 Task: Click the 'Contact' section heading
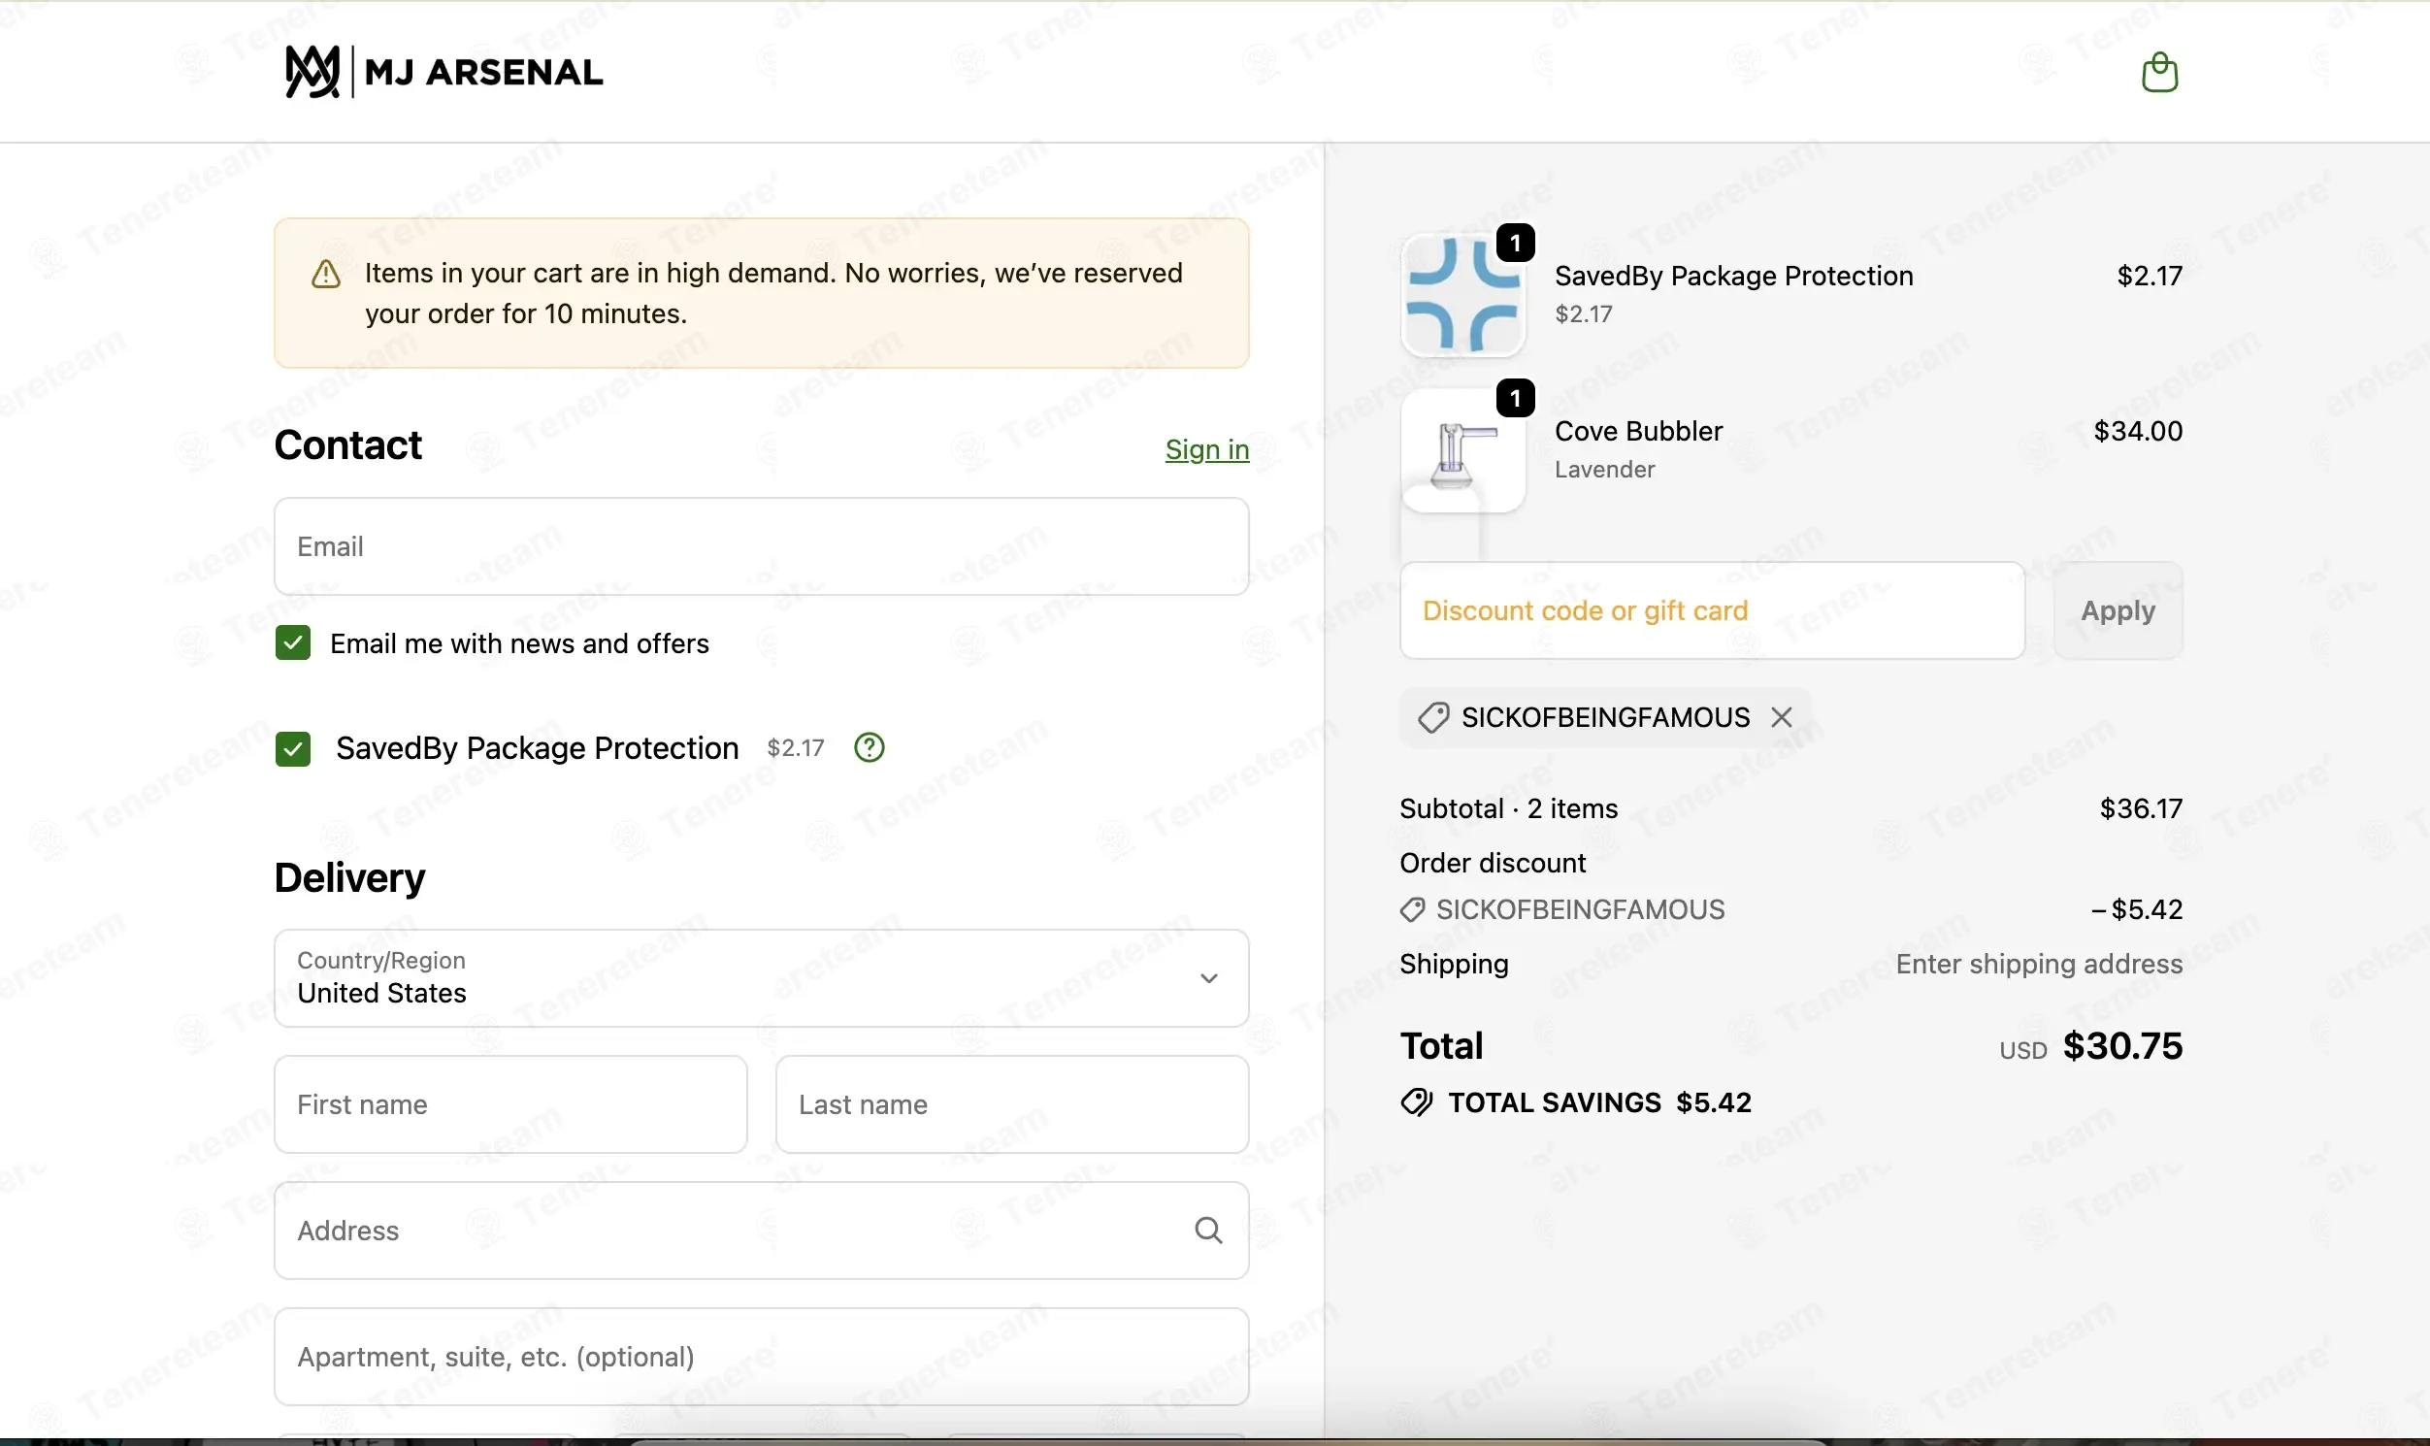coord(347,445)
